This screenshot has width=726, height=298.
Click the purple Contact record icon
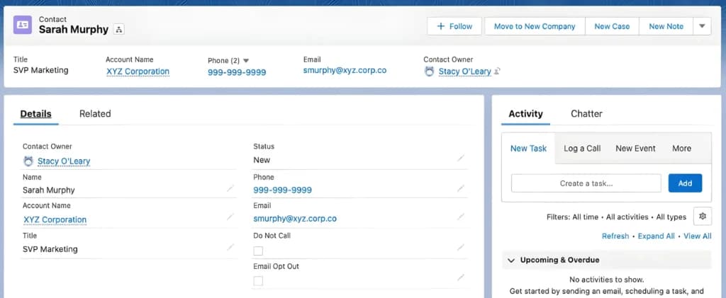22,25
